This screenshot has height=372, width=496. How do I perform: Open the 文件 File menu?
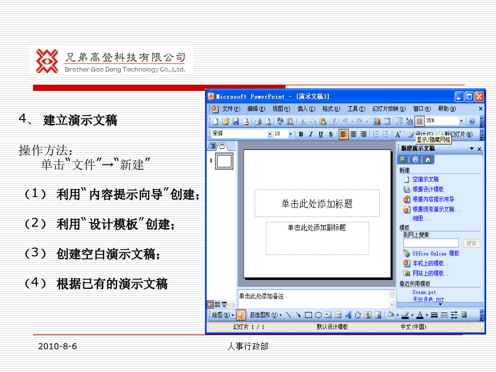pos(231,109)
